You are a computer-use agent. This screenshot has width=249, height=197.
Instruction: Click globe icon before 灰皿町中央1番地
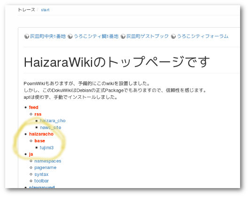[x=26, y=36]
